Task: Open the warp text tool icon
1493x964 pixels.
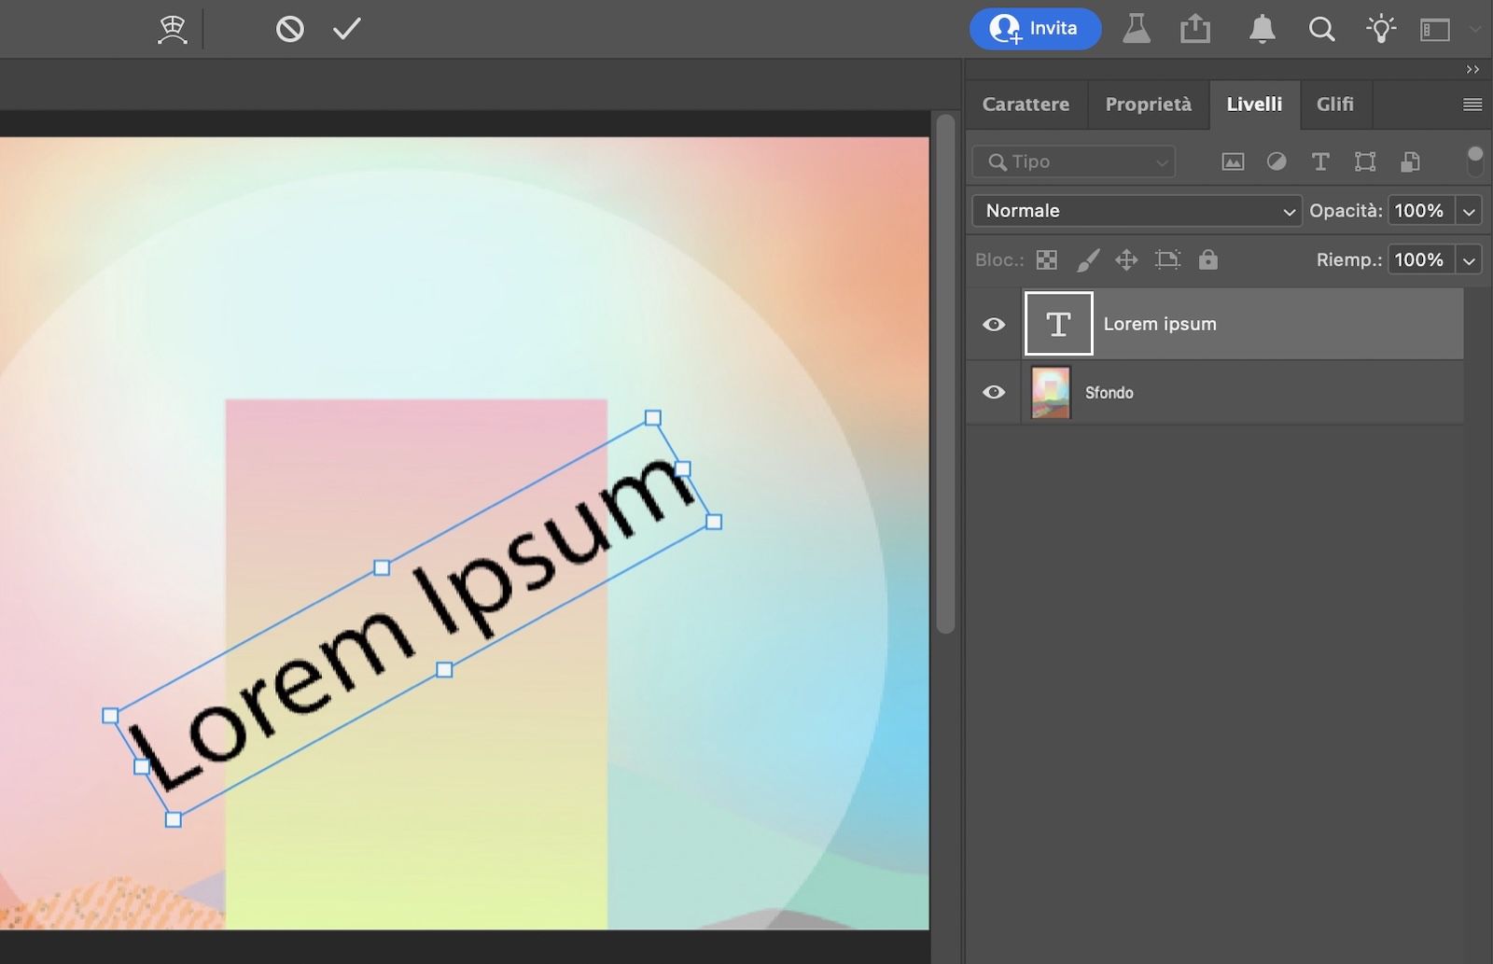Action: (x=173, y=30)
